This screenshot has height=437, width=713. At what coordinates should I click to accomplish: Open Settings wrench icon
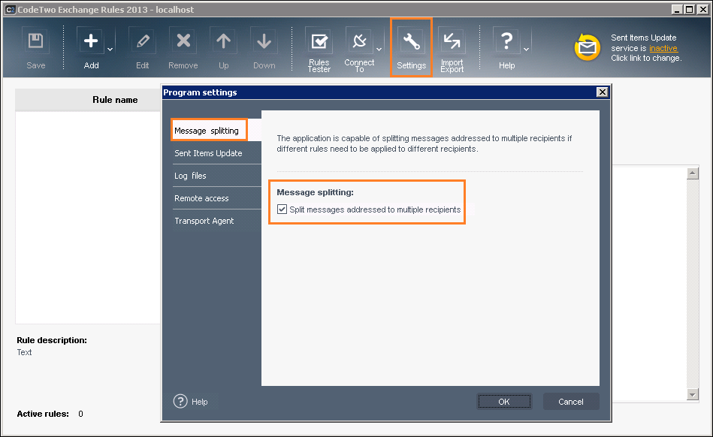(411, 41)
